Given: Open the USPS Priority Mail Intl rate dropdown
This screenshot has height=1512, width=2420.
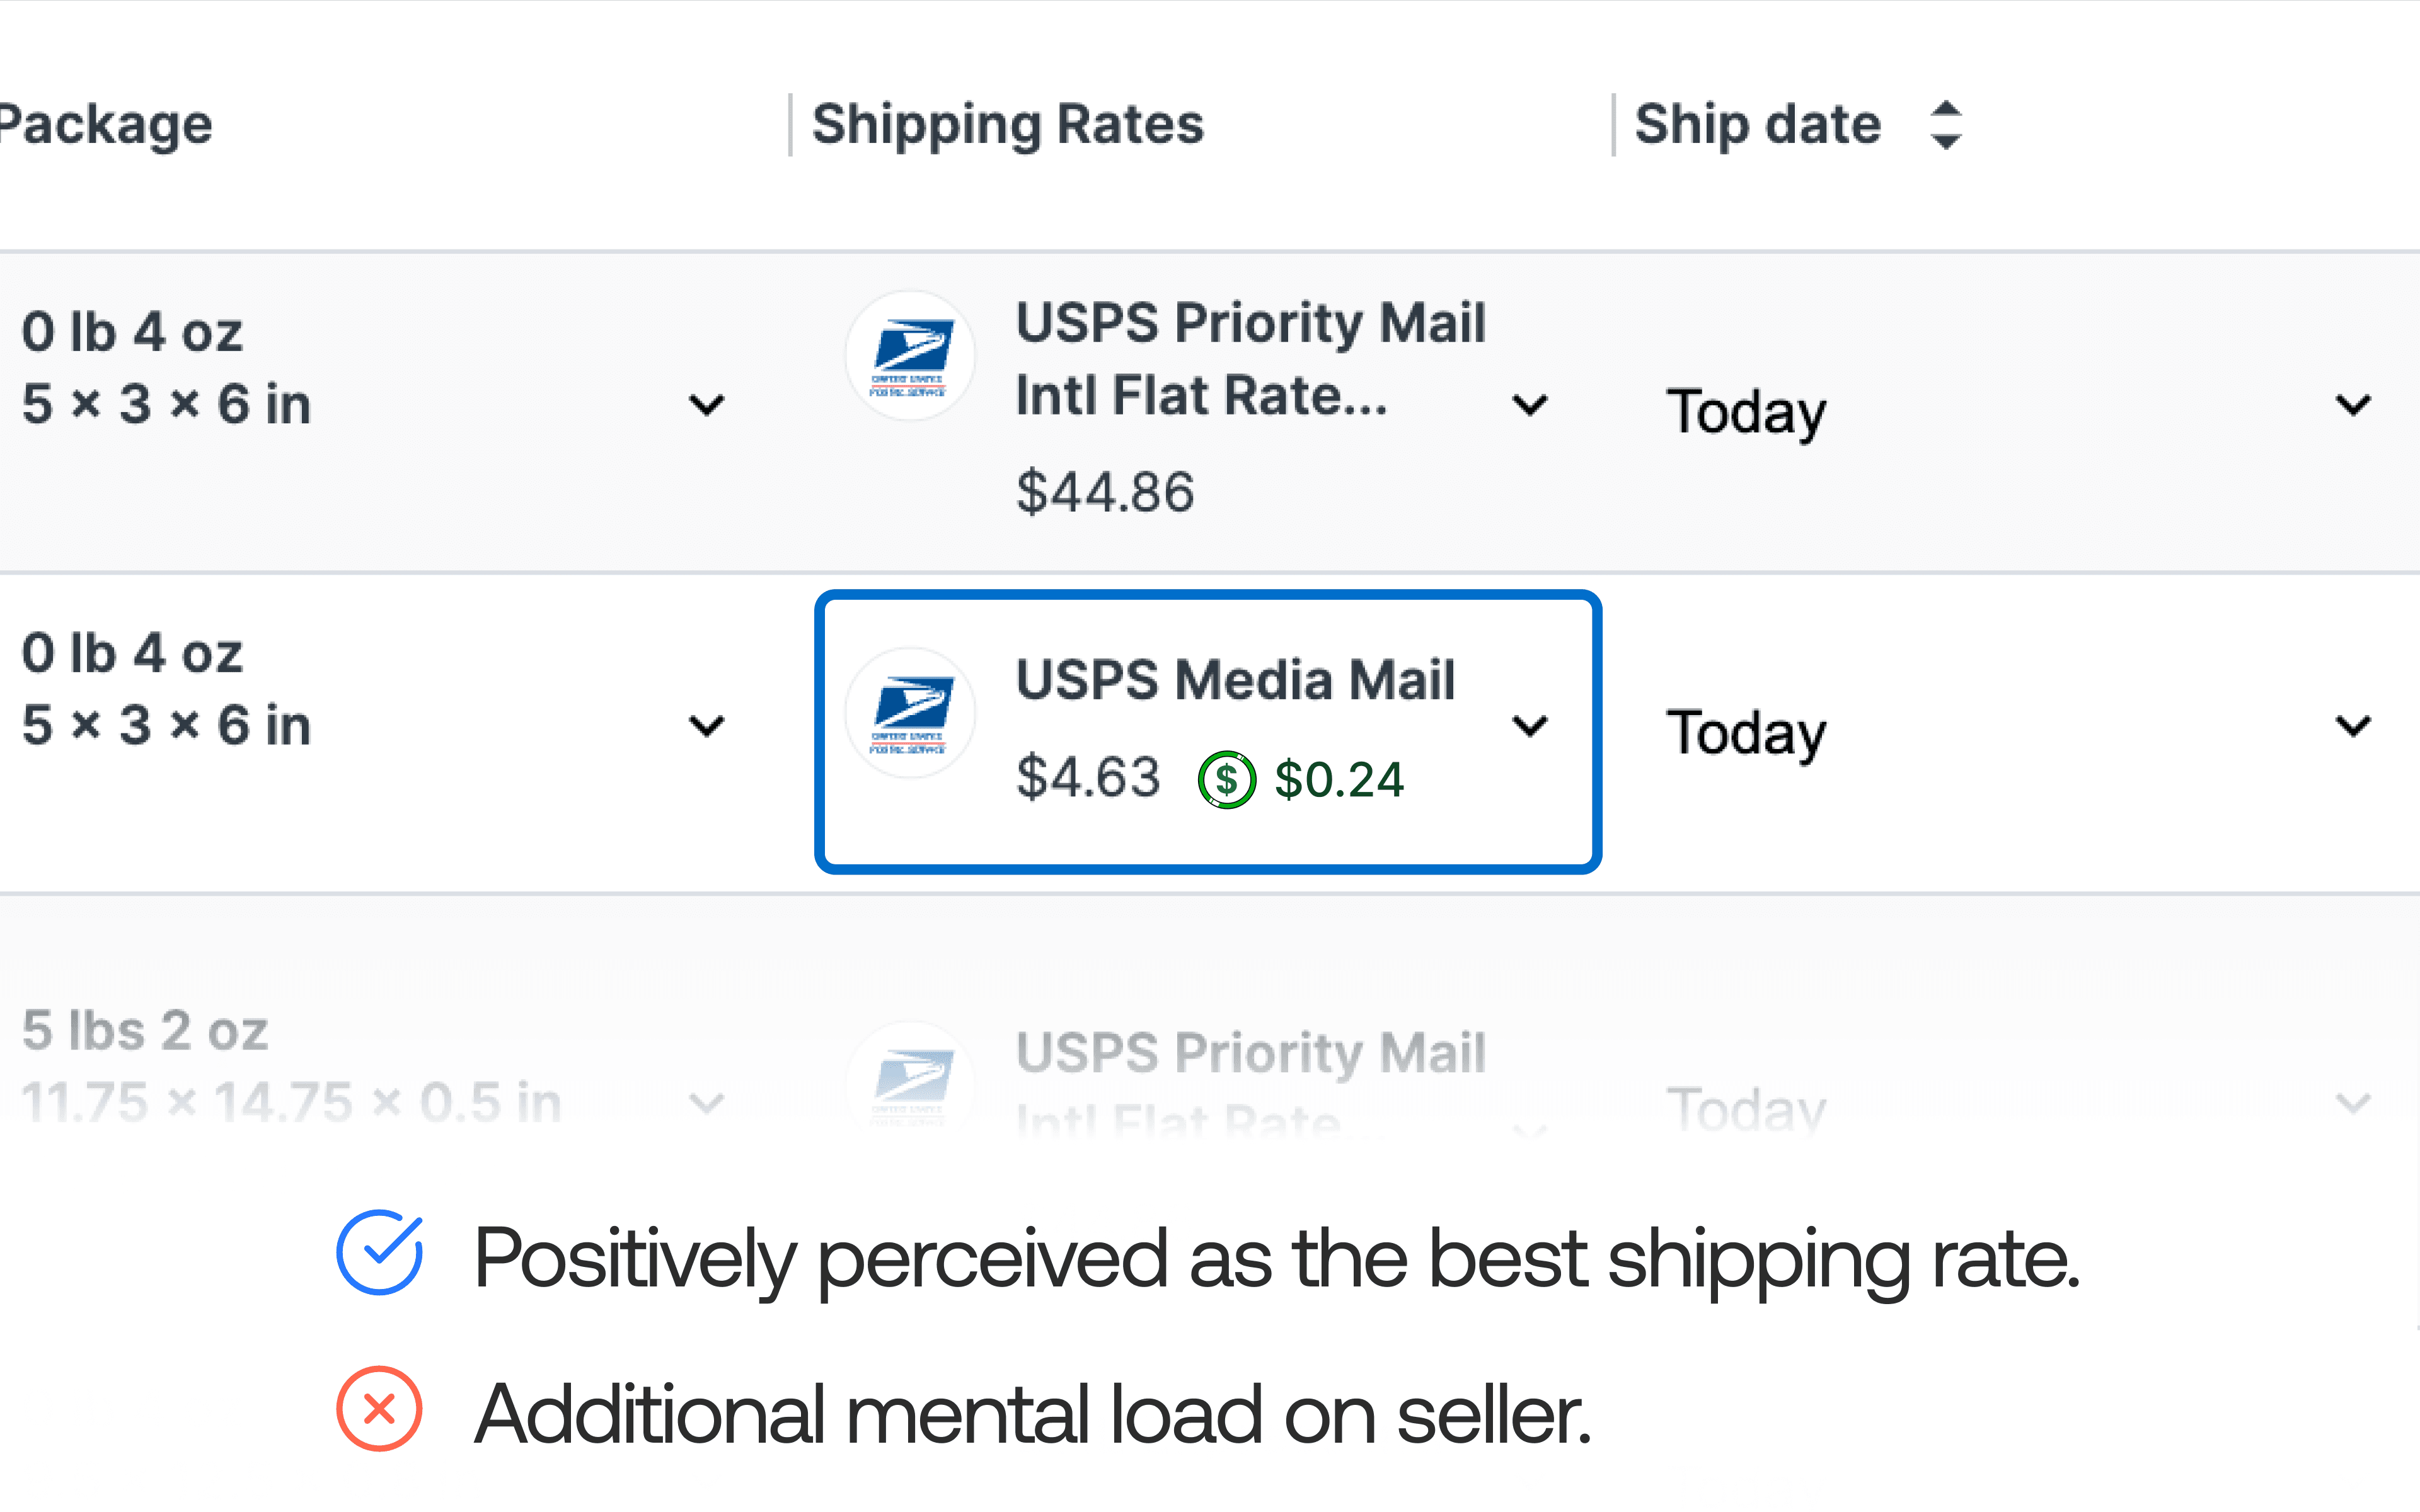Looking at the screenshot, I should [x=1530, y=405].
